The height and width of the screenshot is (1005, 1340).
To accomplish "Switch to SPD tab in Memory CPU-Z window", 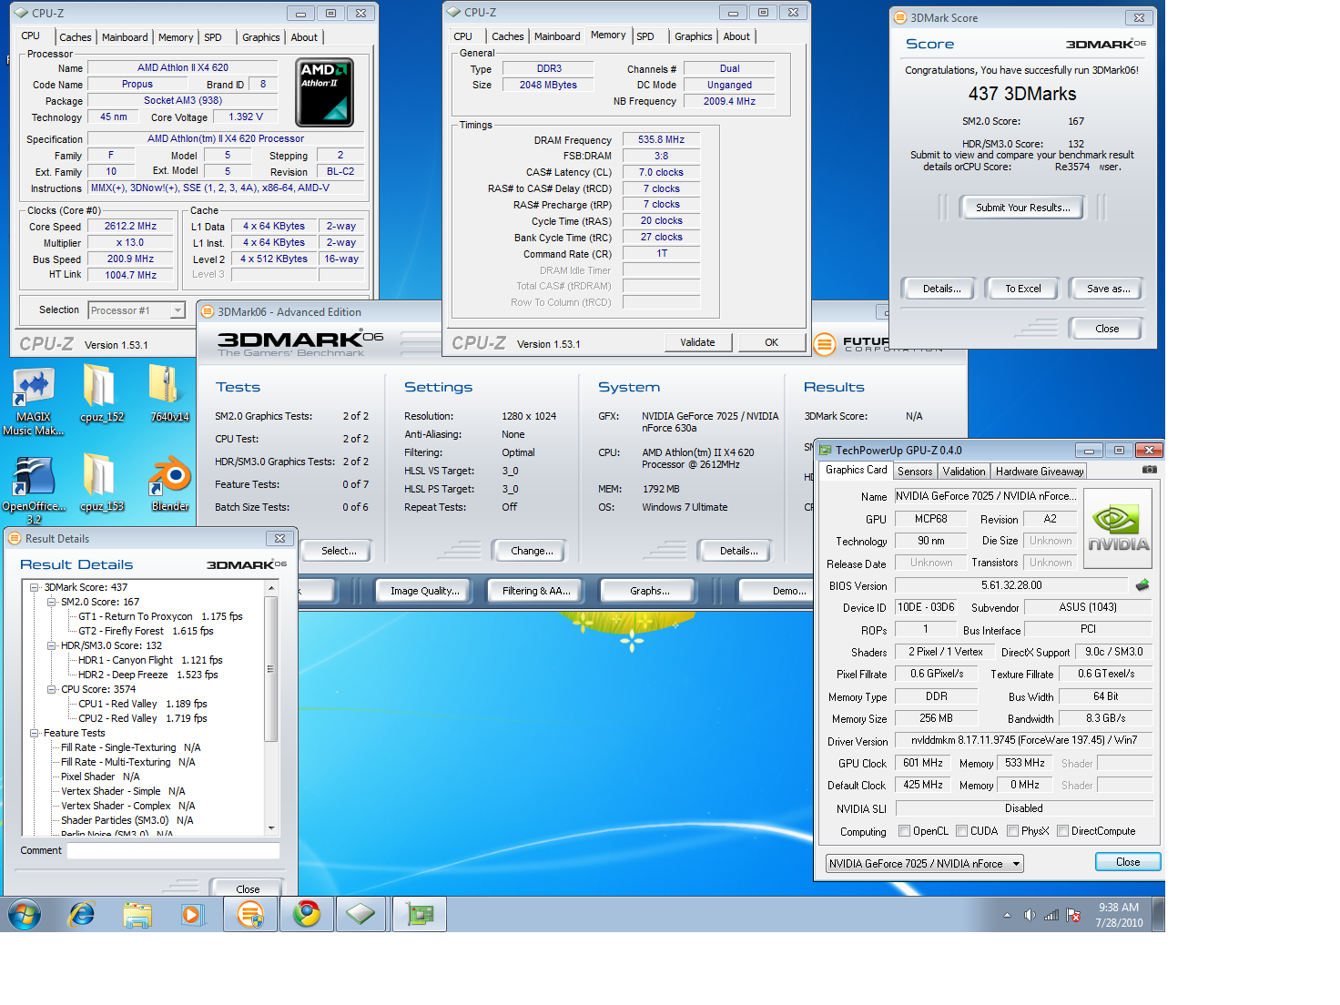I will 645,36.
